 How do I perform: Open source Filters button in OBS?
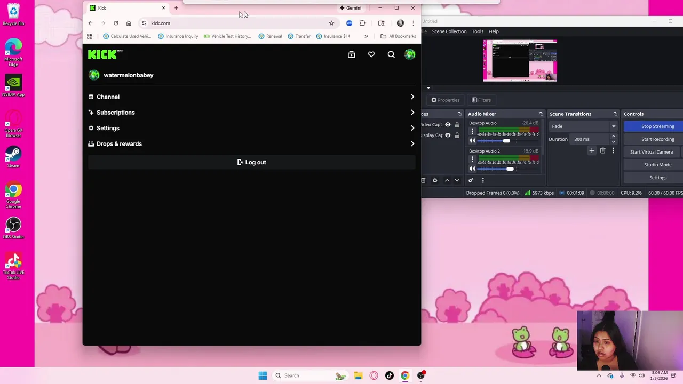[x=481, y=100]
